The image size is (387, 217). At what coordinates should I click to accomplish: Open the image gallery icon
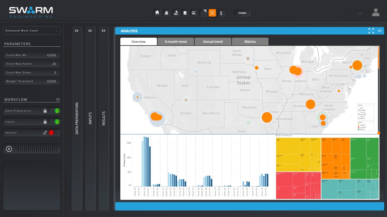[x=194, y=13]
